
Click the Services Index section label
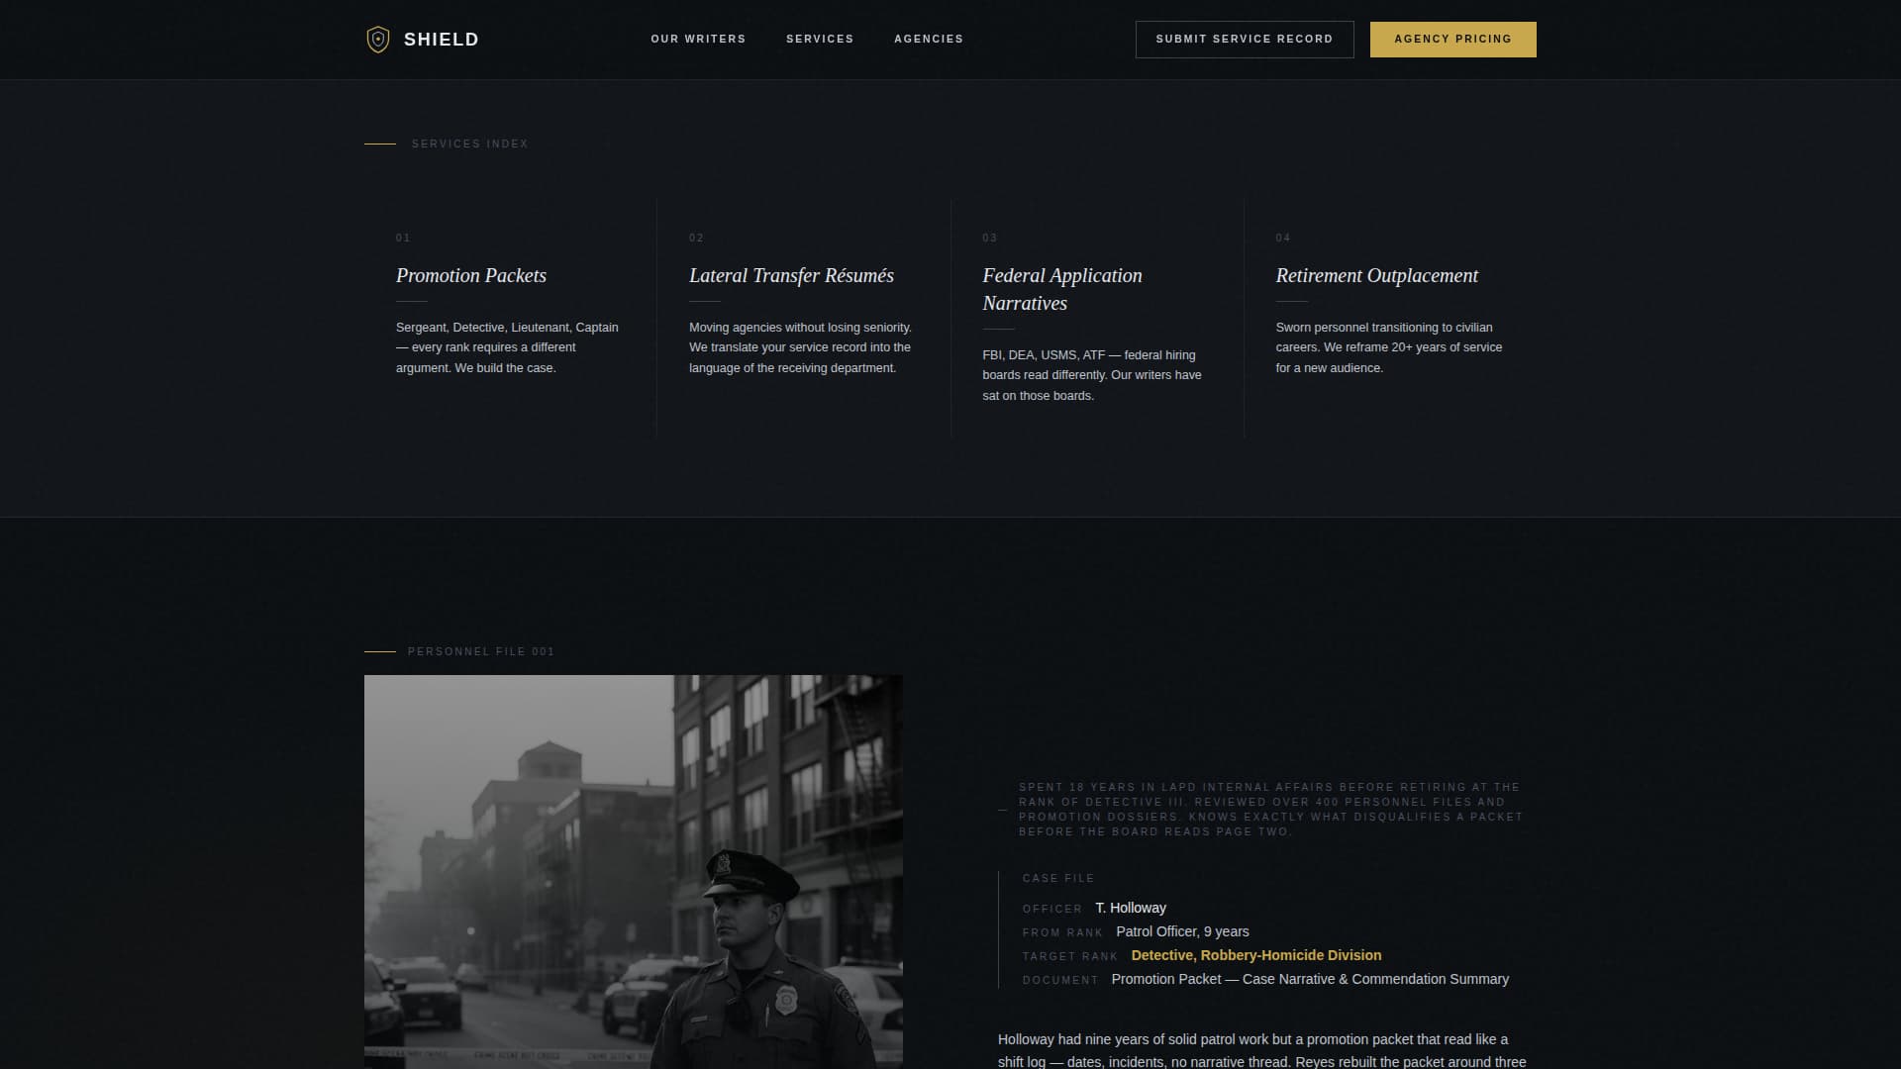469,145
